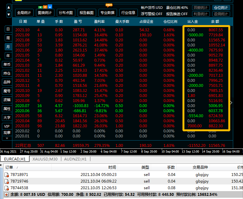Click order time 2021.10.04 05:00:23
Viewport: 243px width, 199px height.
(x=99, y=175)
